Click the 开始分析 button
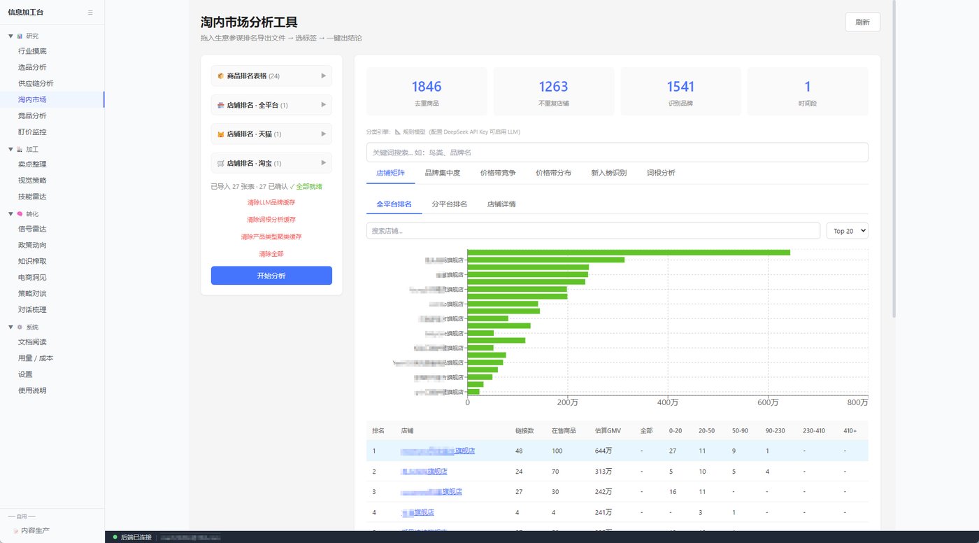The width and height of the screenshot is (979, 543). [271, 276]
